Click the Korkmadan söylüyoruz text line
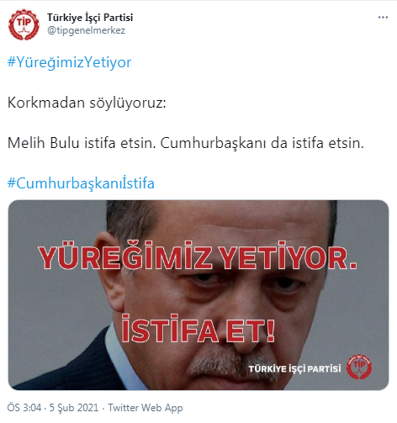The width and height of the screenshot is (397, 423). pos(87,103)
